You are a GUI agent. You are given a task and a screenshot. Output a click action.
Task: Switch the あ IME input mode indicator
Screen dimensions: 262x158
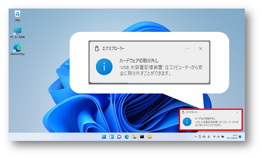tap(209, 137)
